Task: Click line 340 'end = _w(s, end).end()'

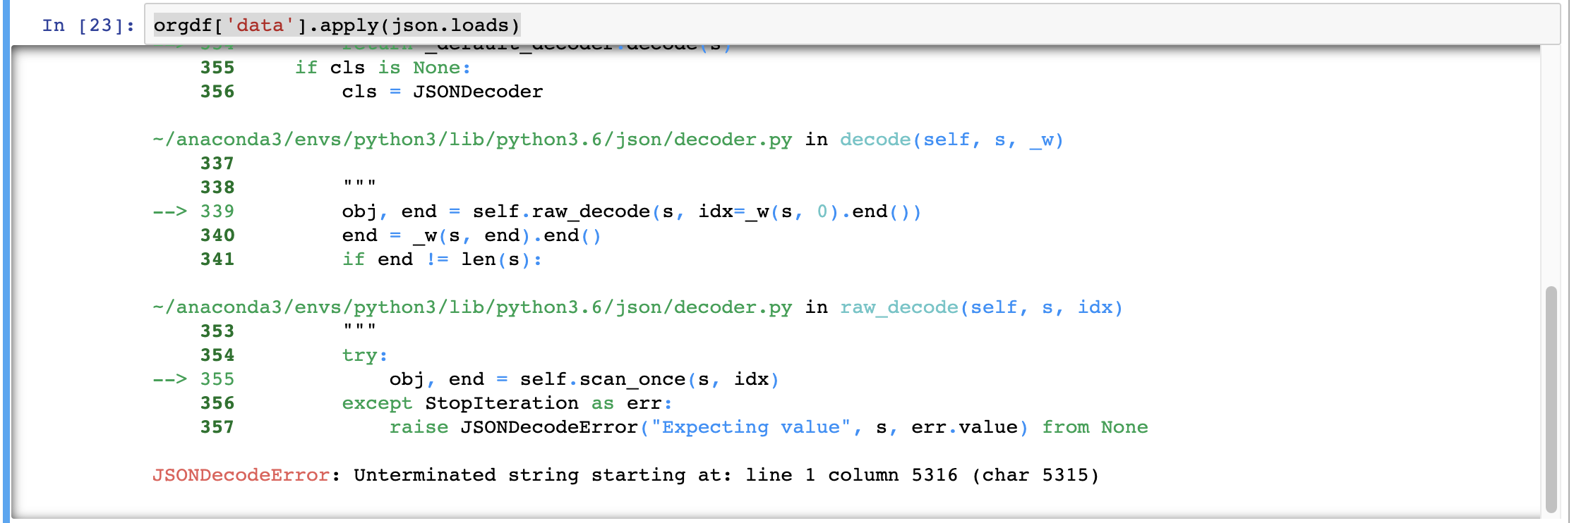Action: [471, 235]
